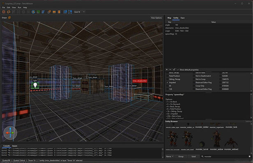This screenshot has width=253, height=163.
Task: Select the Entity inspector tab
Action: click(x=176, y=18)
